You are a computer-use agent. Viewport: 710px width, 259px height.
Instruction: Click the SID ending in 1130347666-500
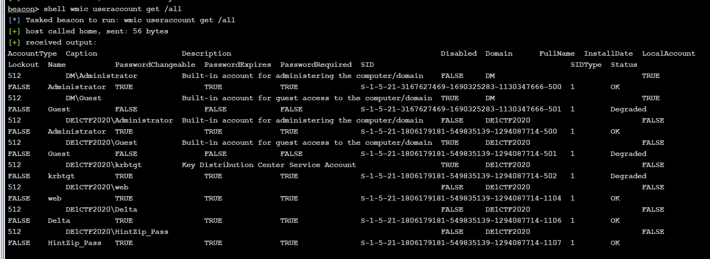coord(461,87)
